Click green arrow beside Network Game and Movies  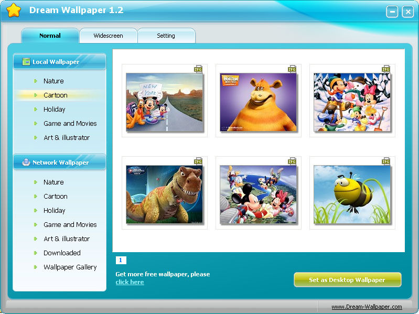[x=36, y=224]
